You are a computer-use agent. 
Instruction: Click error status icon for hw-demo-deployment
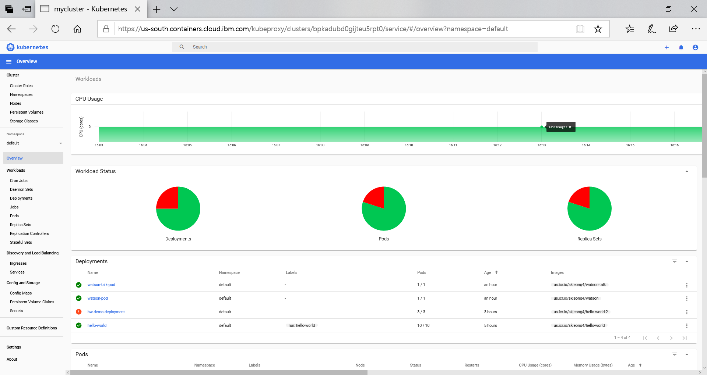(79, 312)
